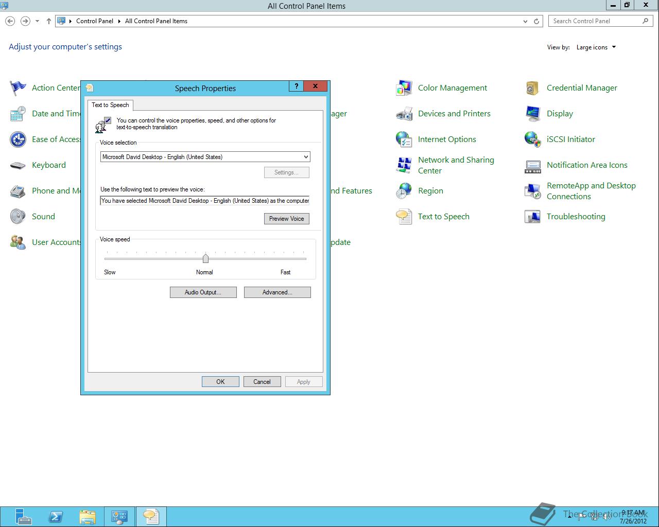Open File Explorer from the taskbar

tap(88, 517)
